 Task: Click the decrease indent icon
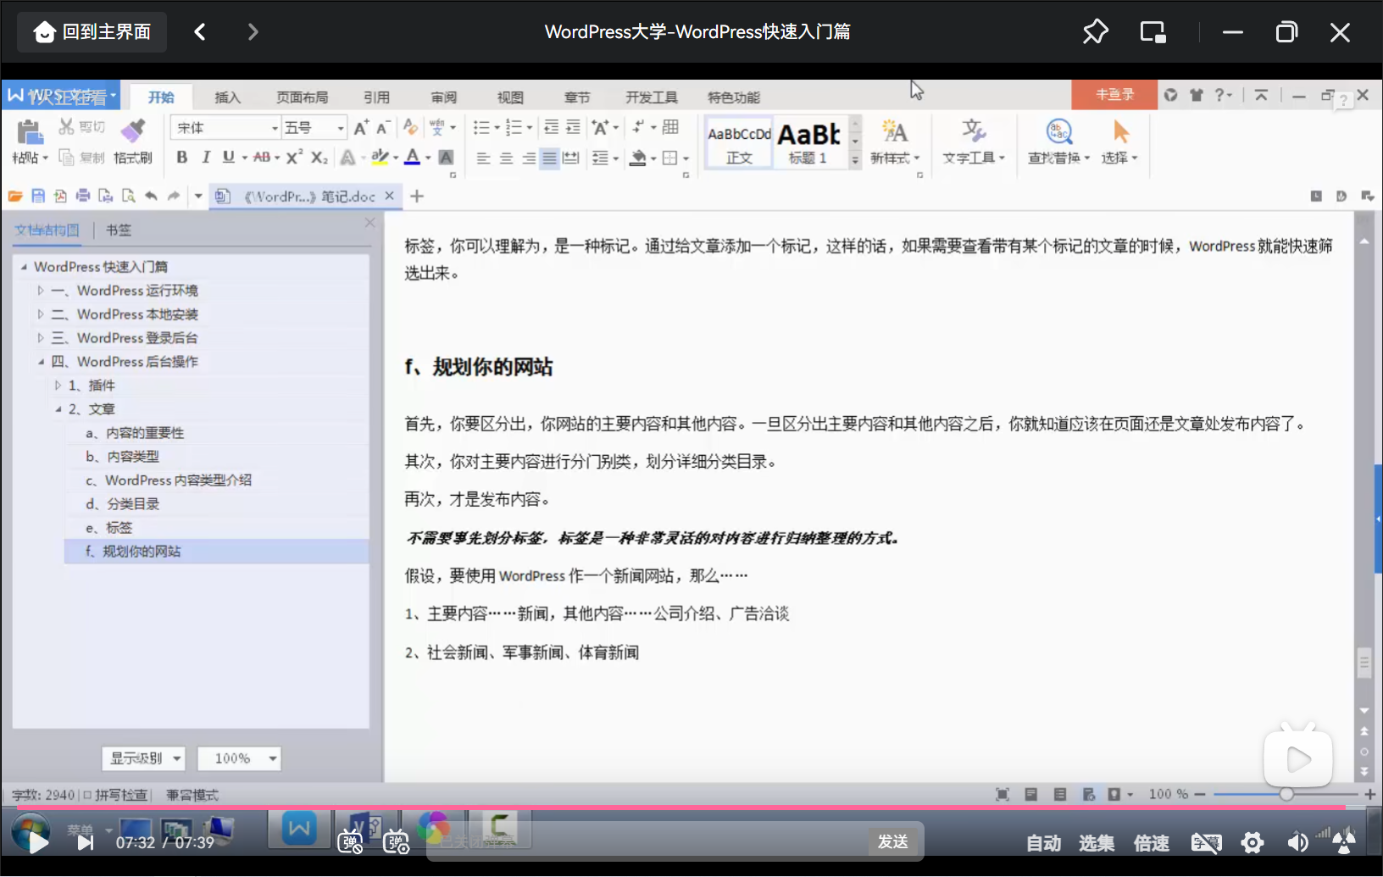tap(551, 127)
